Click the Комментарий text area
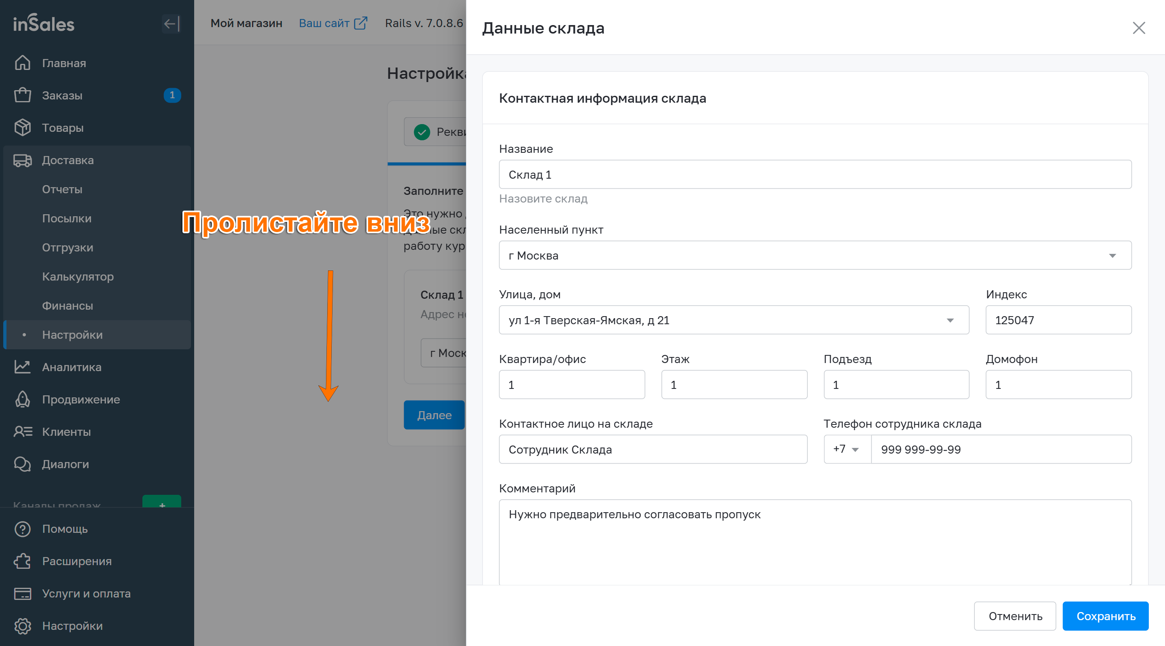The height and width of the screenshot is (646, 1165). [815, 542]
